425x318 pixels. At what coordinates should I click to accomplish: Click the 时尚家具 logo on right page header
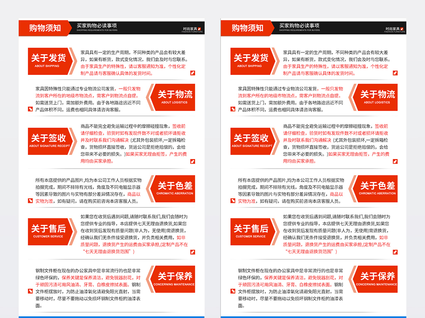pos(395,29)
